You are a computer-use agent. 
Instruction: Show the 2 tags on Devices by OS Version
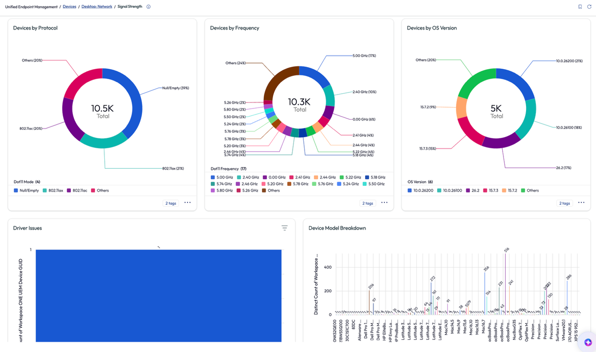point(565,203)
